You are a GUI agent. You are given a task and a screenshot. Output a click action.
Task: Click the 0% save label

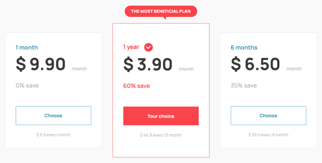pyautogui.click(x=27, y=85)
